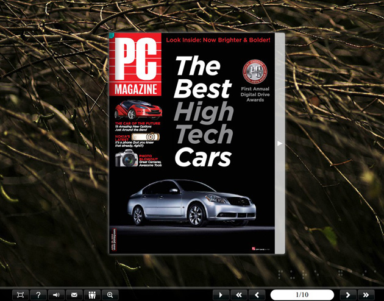The width and height of the screenshot is (384, 301).
Task: Go to the next page arrow
Action: pyautogui.click(x=348, y=295)
